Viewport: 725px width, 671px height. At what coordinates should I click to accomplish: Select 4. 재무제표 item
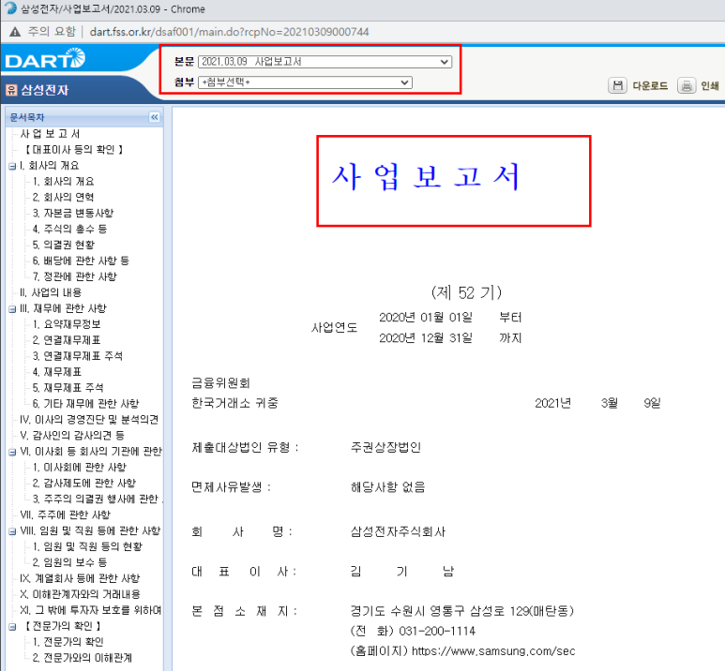[x=57, y=371]
